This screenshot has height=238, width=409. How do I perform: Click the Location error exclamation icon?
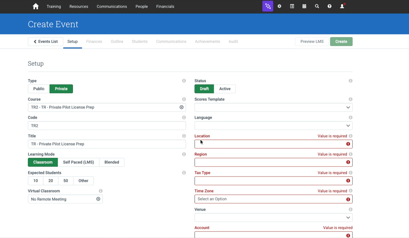point(348,144)
